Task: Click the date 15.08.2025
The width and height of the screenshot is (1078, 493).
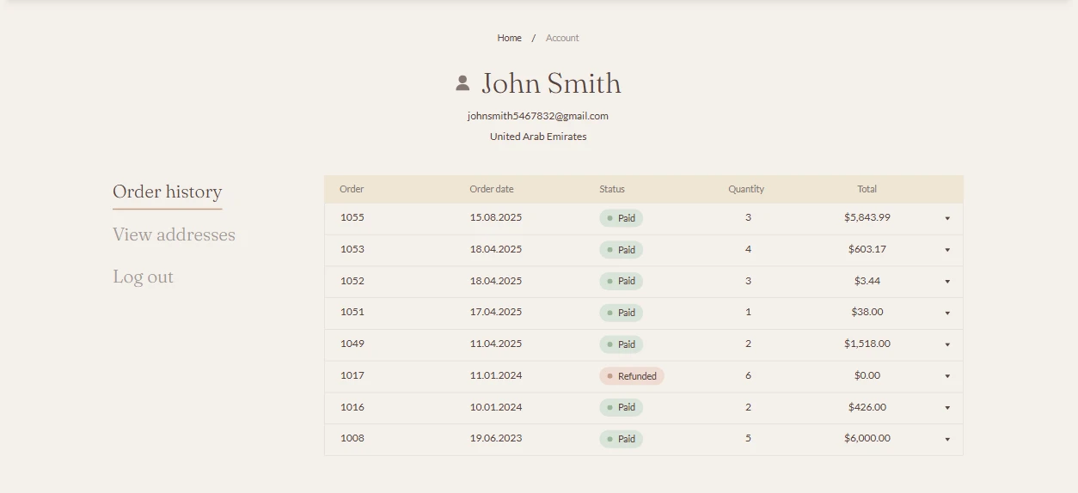Action: (x=496, y=217)
